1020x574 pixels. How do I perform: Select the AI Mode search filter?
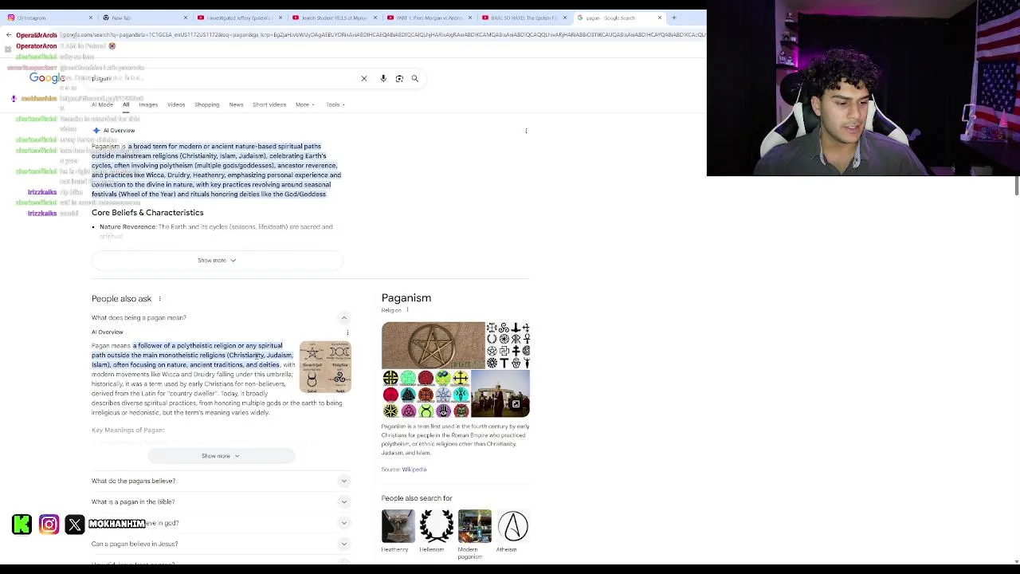pyautogui.click(x=102, y=105)
